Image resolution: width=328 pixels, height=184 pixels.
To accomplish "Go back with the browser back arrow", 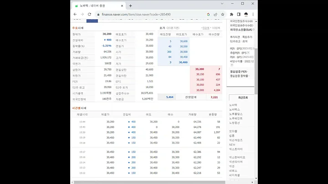I will [75, 14].
